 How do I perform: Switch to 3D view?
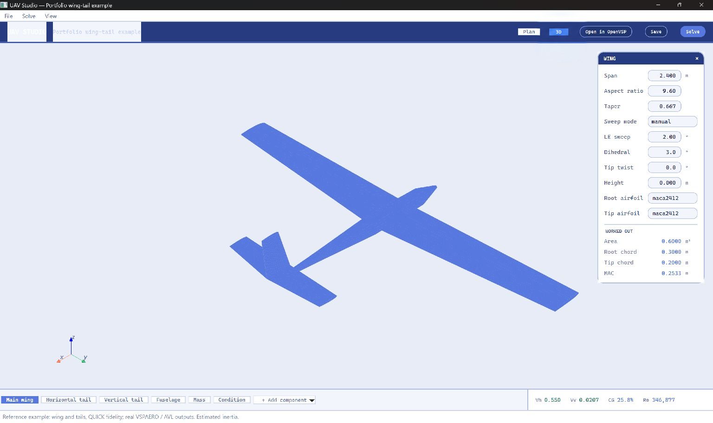558,32
